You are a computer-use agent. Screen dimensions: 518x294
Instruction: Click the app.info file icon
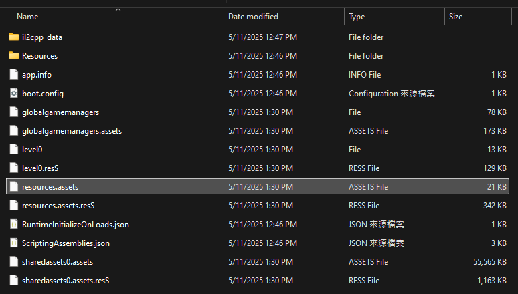pyautogui.click(x=14, y=75)
